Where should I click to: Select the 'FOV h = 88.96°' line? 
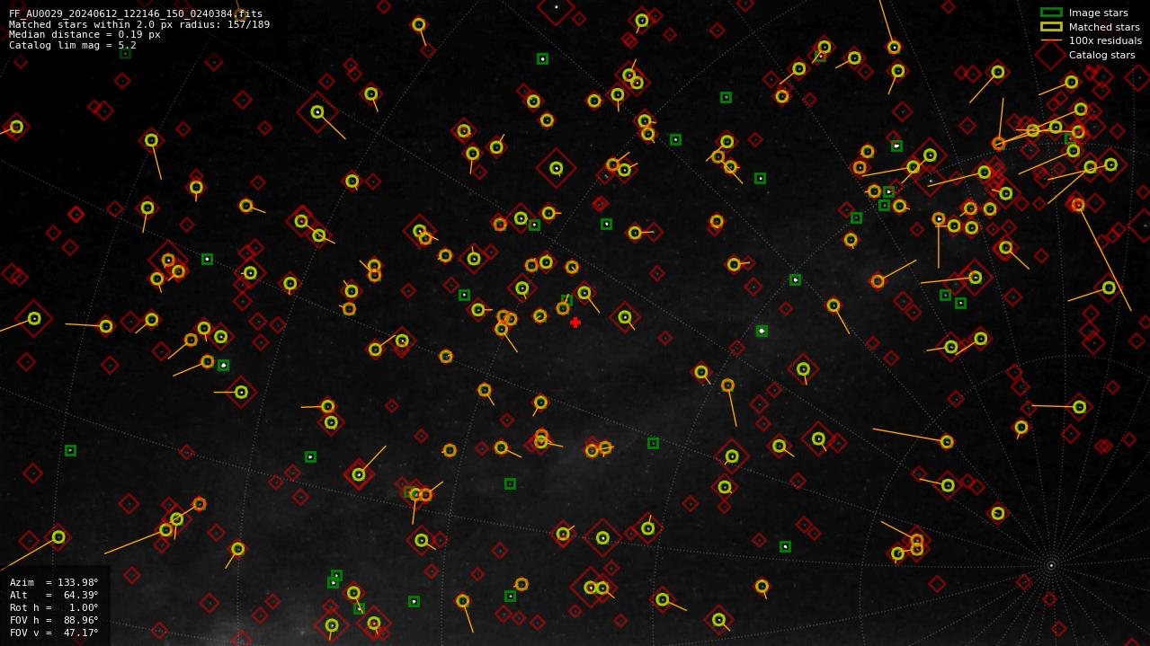click(54, 620)
